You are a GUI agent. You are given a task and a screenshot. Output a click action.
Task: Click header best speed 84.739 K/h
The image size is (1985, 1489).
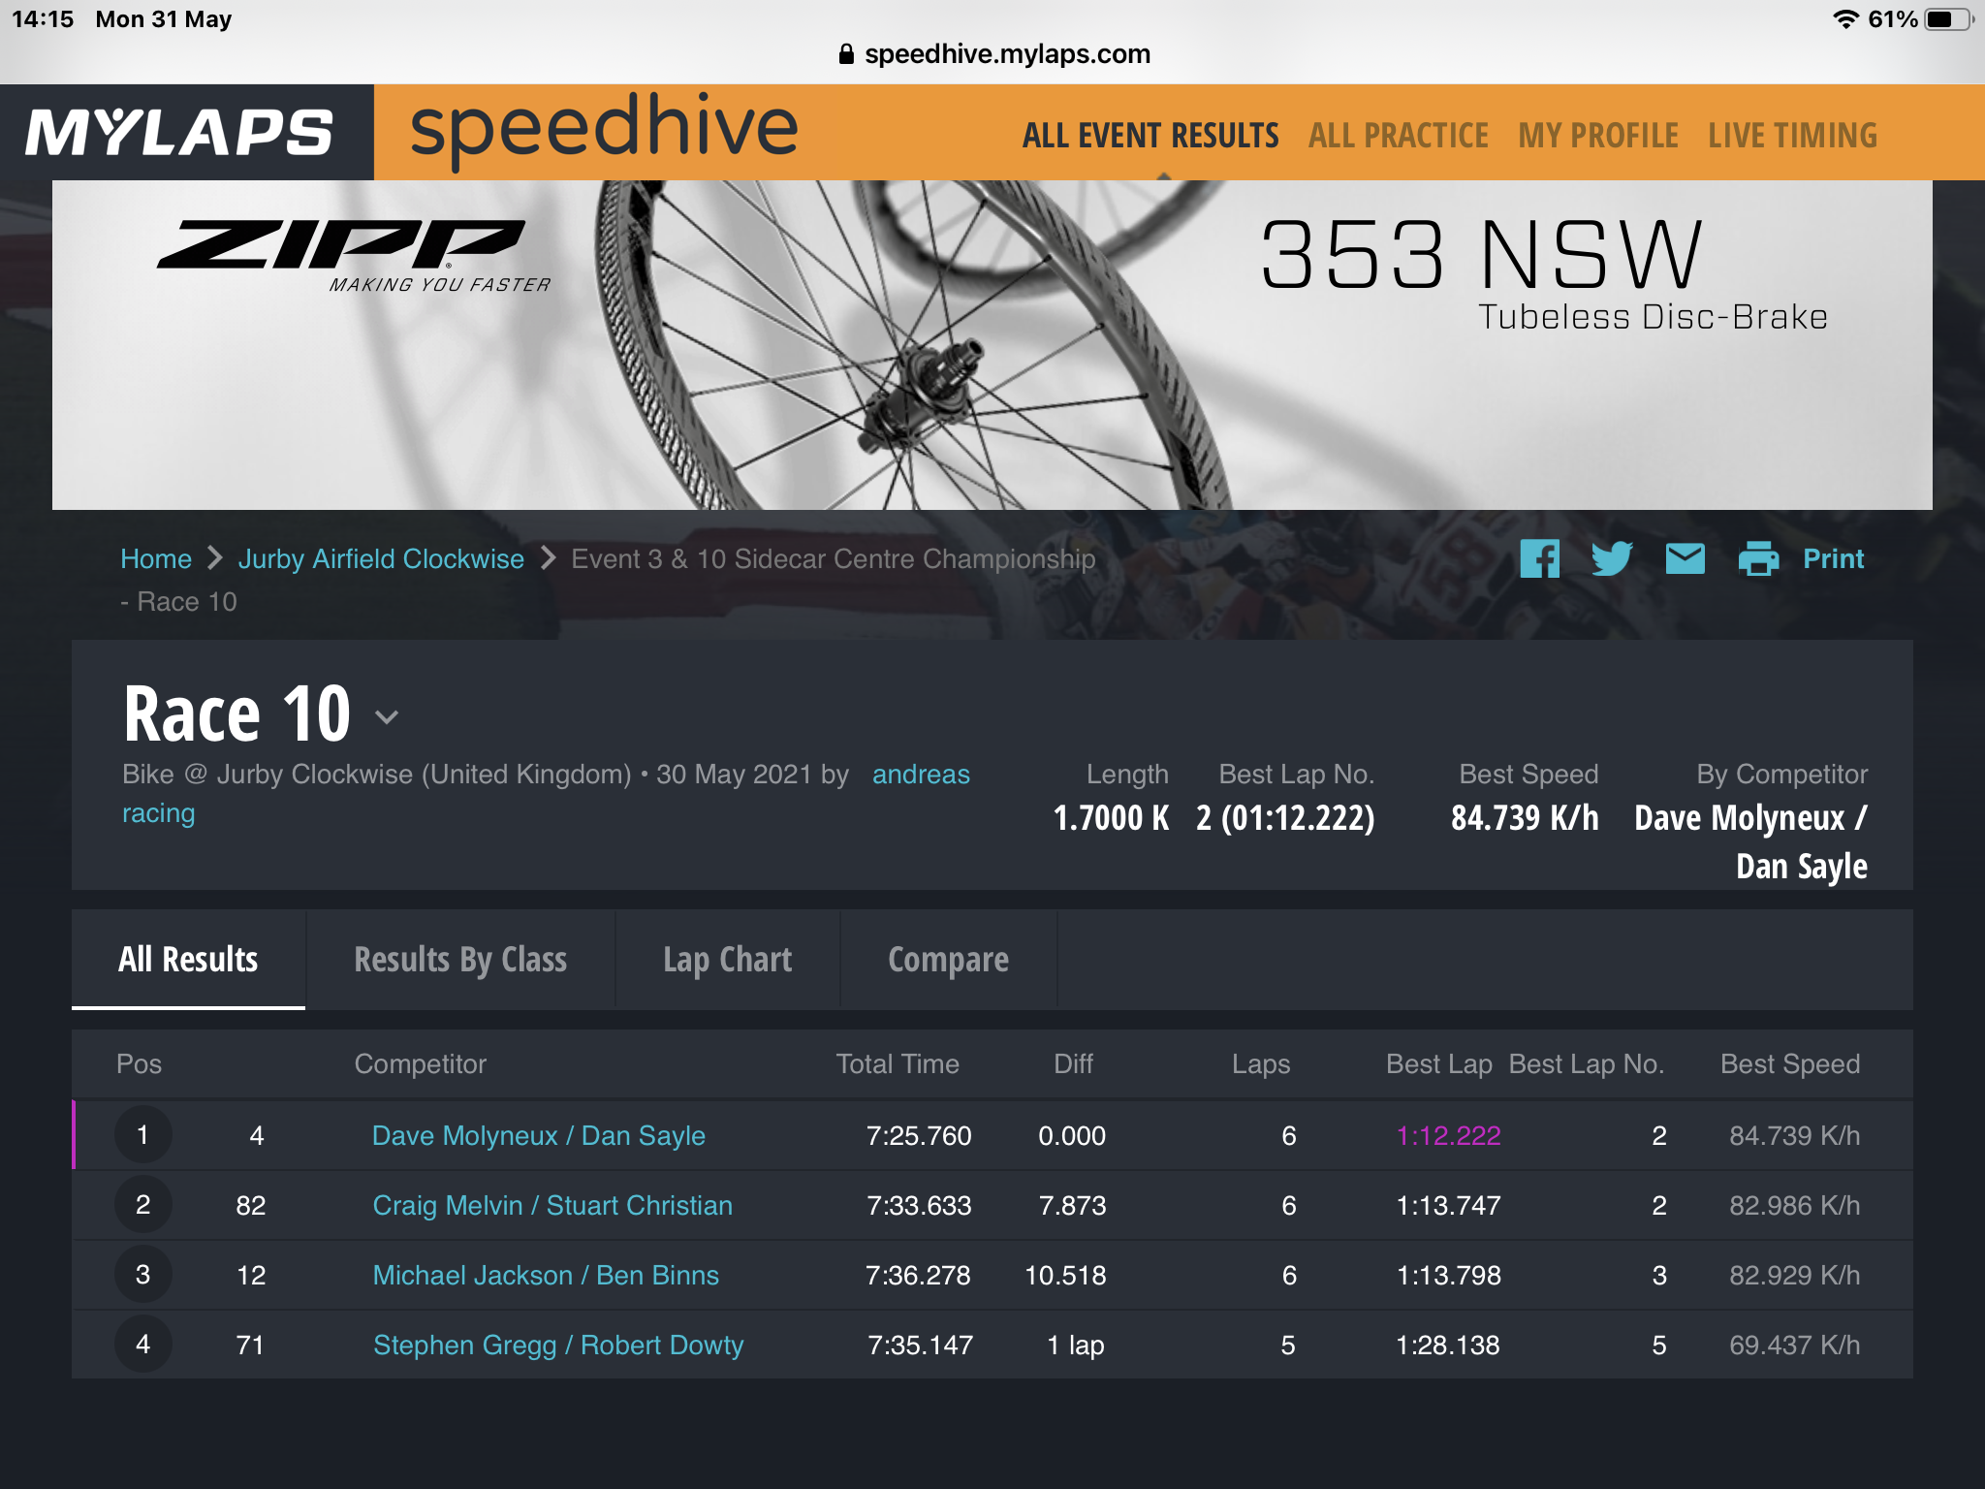[1525, 818]
